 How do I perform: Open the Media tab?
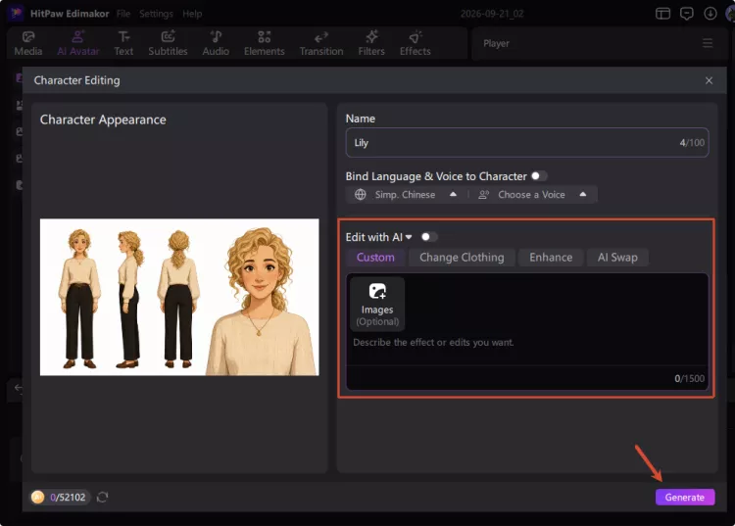(x=28, y=43)
